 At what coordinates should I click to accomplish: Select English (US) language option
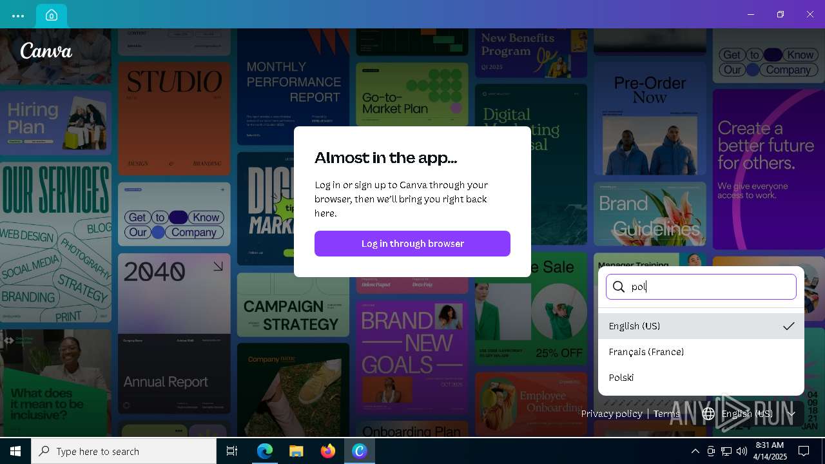pos(701,326)
